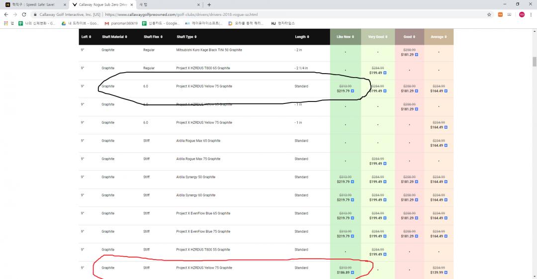This screenshot has height=279, width=537.
Task: Click plus next to the $219.79 HZRDUS Yellow 75 price
Action: tap(353, 91)
